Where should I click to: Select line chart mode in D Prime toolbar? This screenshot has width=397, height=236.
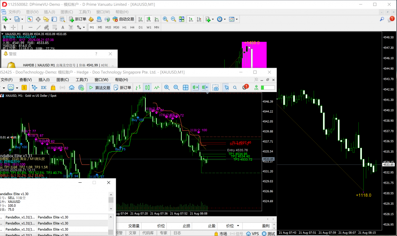pos(156,19)
